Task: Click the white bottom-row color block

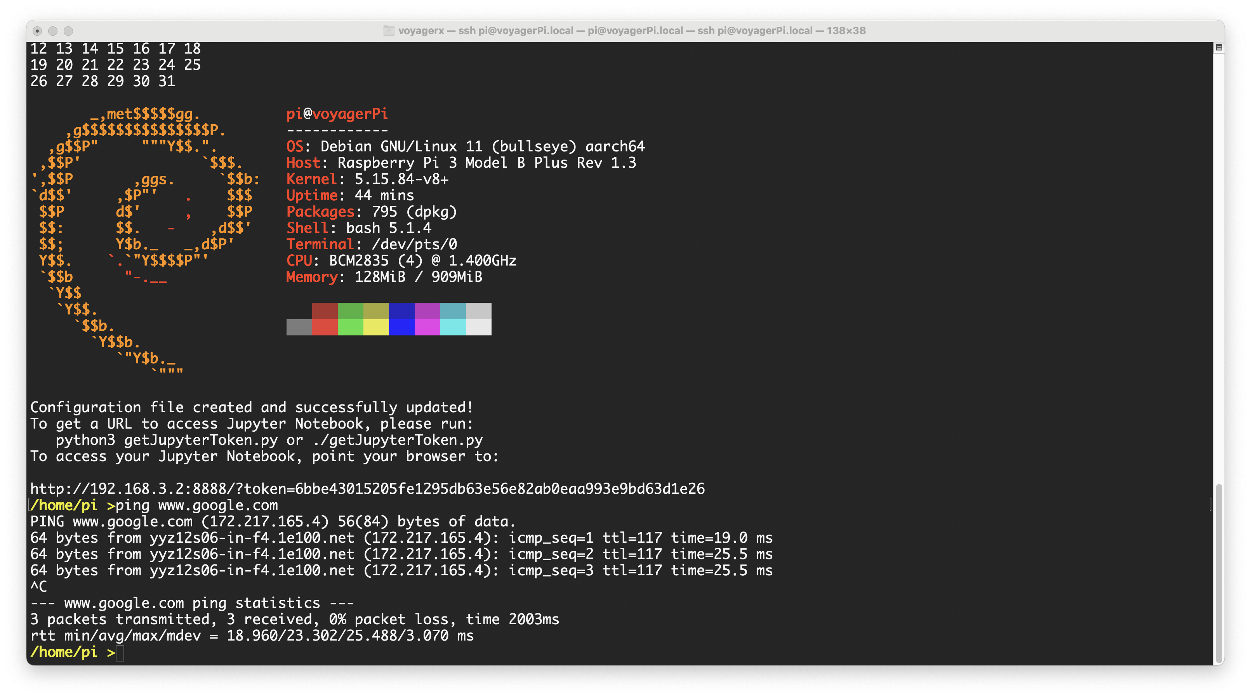Action: click(479, 327)
